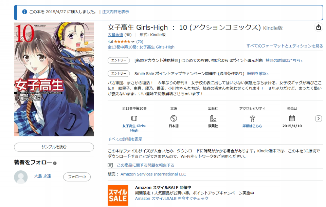The image size is (326, 207).
Task: Click the accessibility person icon
Action: tap(252, 118)
